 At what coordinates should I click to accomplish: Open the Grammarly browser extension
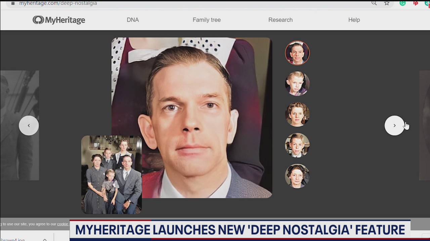pyautogui.click(x=402, y=3)
